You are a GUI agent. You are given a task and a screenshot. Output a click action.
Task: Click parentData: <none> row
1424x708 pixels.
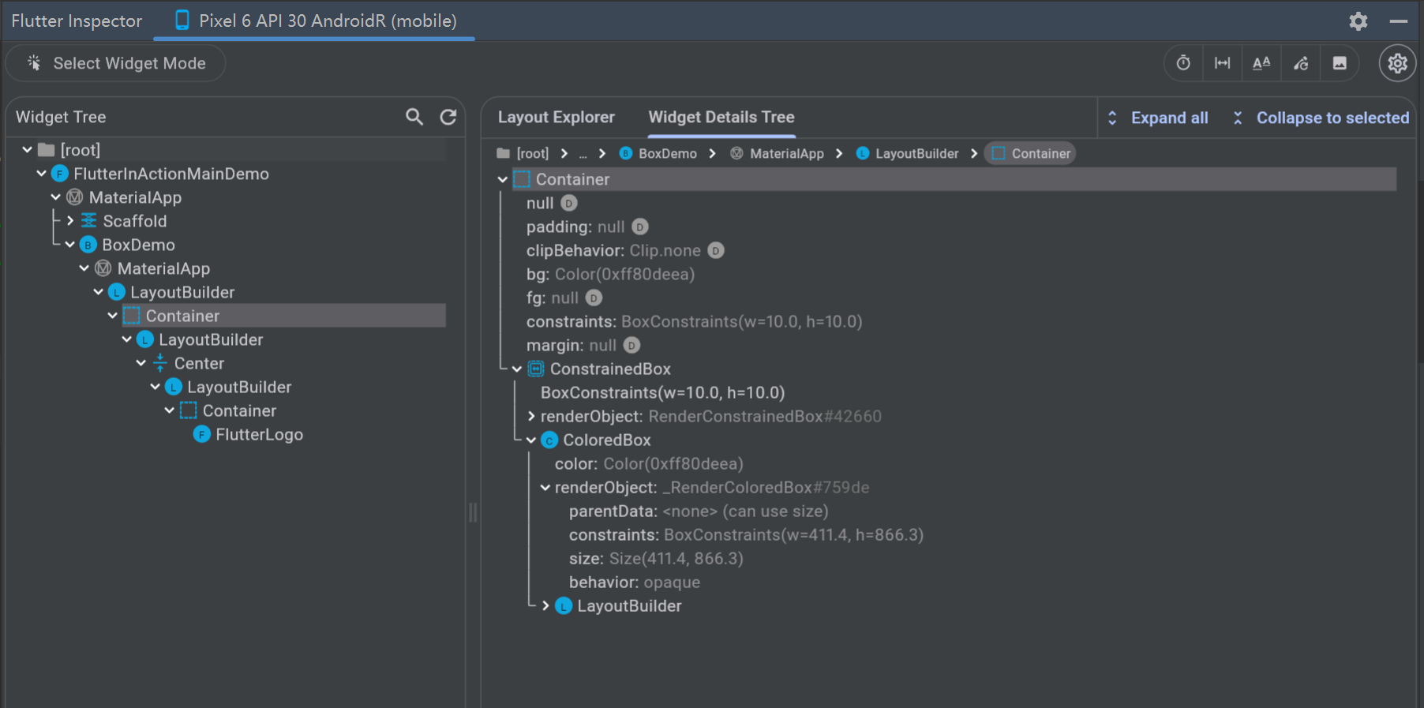699,511
